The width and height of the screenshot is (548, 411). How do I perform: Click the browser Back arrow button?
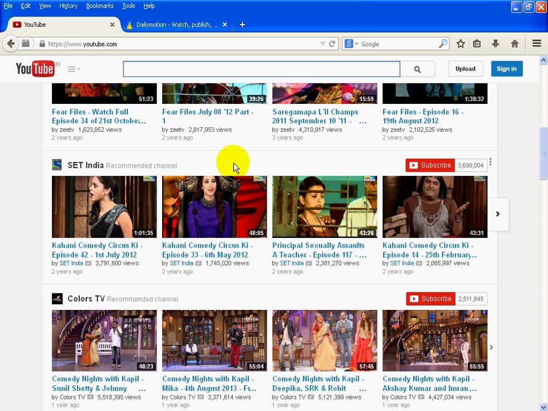(x=10, y=44)
